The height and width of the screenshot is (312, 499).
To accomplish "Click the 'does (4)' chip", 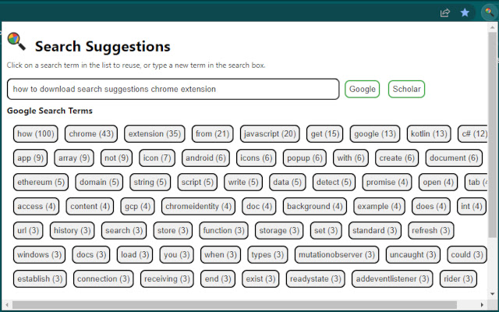I will 431,206.
